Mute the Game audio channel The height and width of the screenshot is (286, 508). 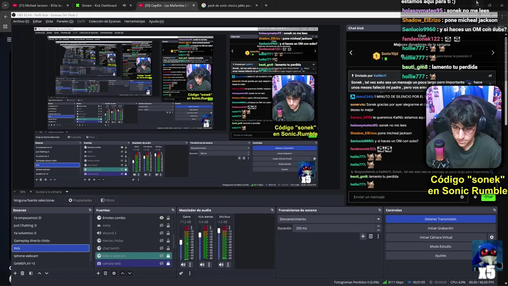point(183,265)
